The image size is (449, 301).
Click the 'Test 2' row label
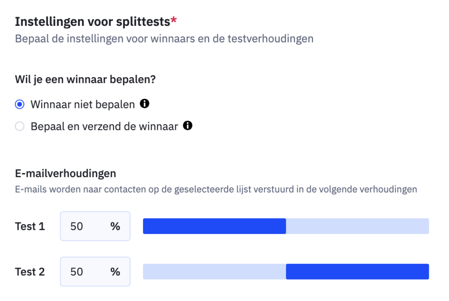[x=30, y=272]
